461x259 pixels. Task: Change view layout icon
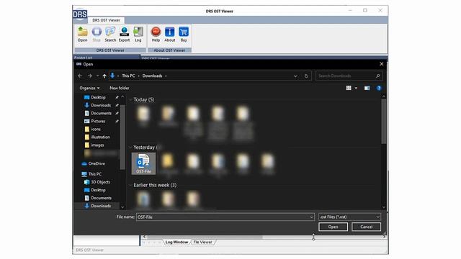[349, 88]
